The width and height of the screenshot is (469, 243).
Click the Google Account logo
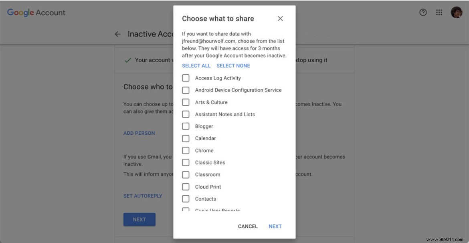(36, 12)
